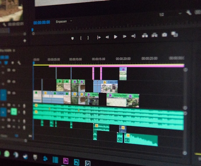
Task: Step back one frame
Action: 107,37
